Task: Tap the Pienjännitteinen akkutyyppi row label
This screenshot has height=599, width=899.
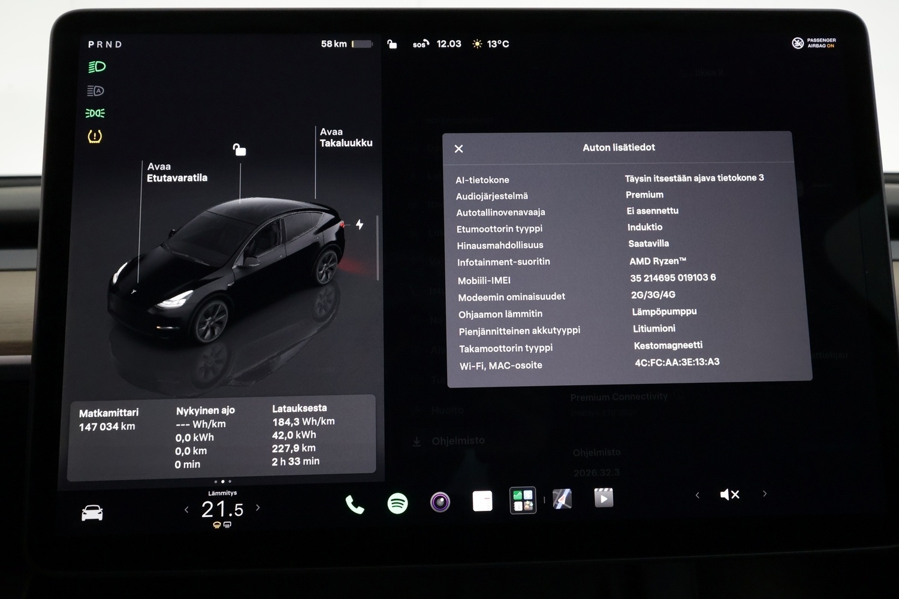Action: (x=520, y=331)
